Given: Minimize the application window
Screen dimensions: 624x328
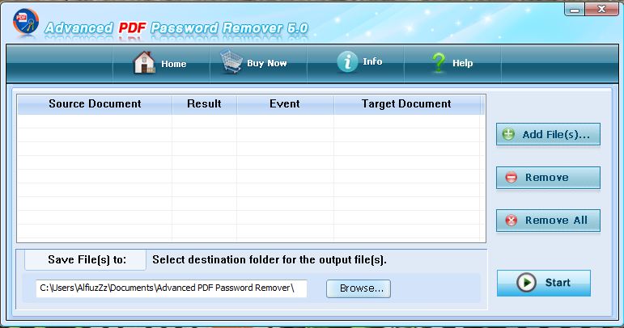Looking at the screenshot, I should point(575,10).
